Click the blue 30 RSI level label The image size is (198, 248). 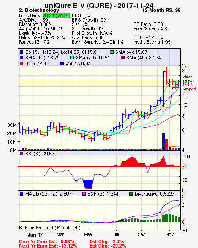pyautogui.click(x=184, y=180)
